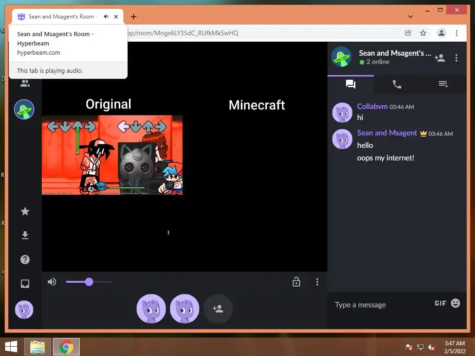Click the 'hello' chat message
Image resolution: width=475 pixels, height=356 pixels.
pyautogui.click(x=365, y=145)
